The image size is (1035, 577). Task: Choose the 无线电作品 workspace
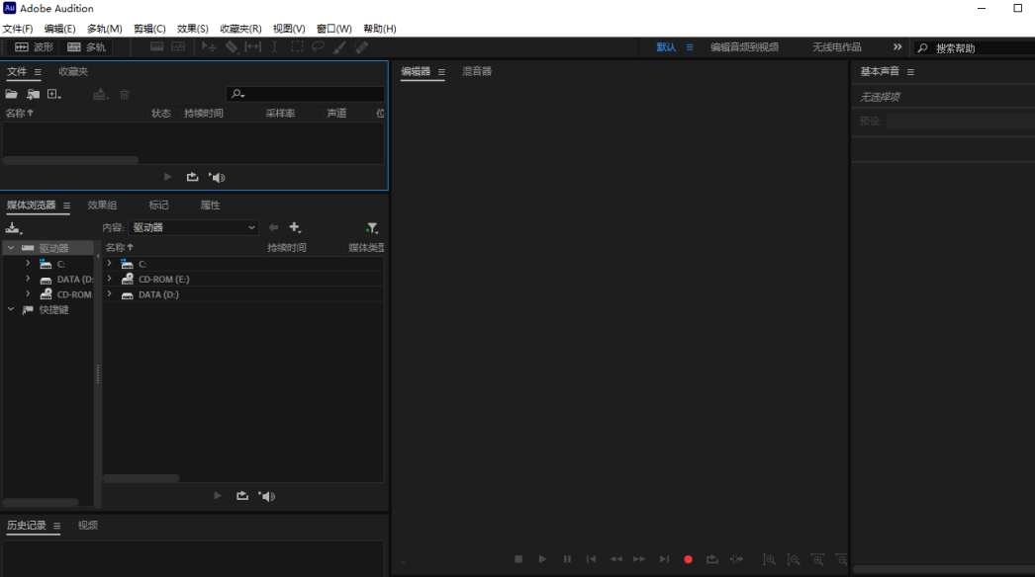click(x=836, y=46)
